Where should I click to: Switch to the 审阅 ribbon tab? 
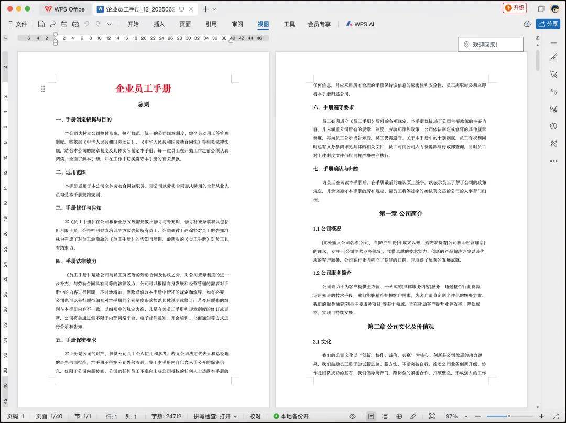237,24
